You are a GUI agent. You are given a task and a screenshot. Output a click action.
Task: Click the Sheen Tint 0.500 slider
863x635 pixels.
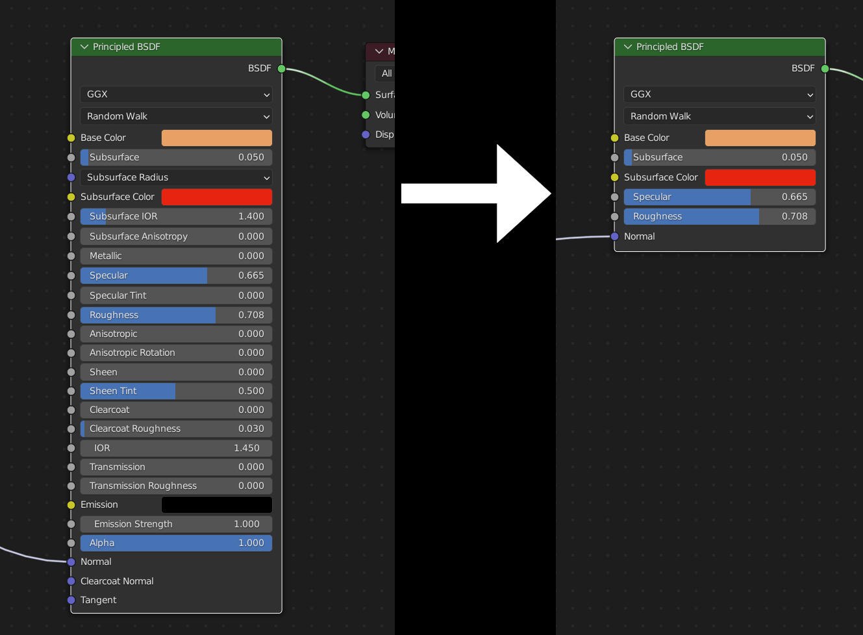click(x=177, y=391)
